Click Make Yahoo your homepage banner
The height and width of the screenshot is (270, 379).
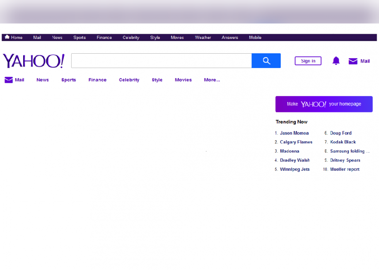tap(324, 104)
